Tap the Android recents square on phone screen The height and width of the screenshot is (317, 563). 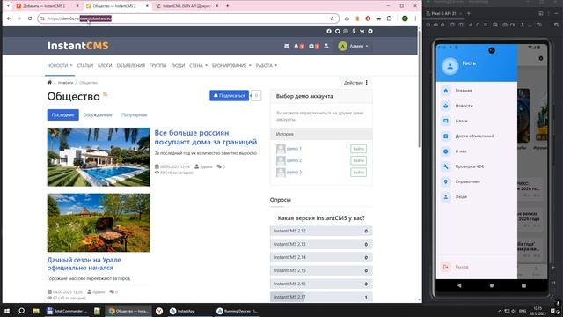click(x=523, y=285)
